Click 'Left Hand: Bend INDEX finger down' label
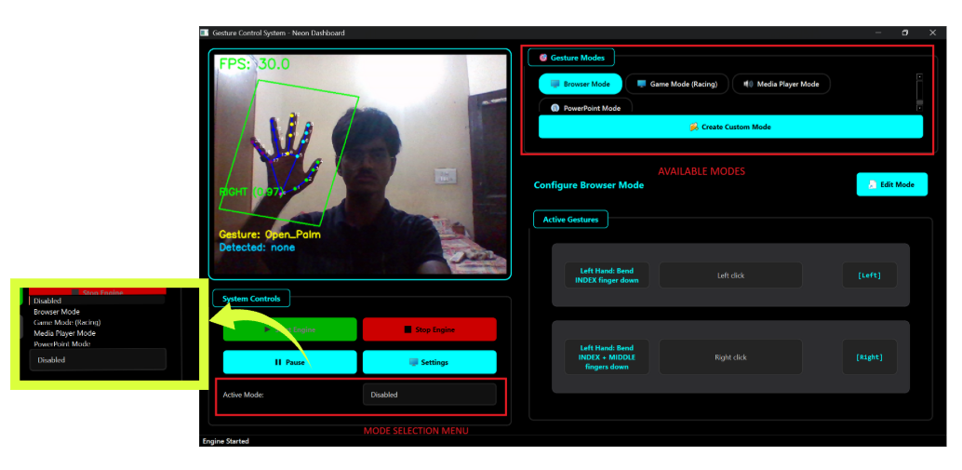 pyautogui.click(x=607, y=275)
